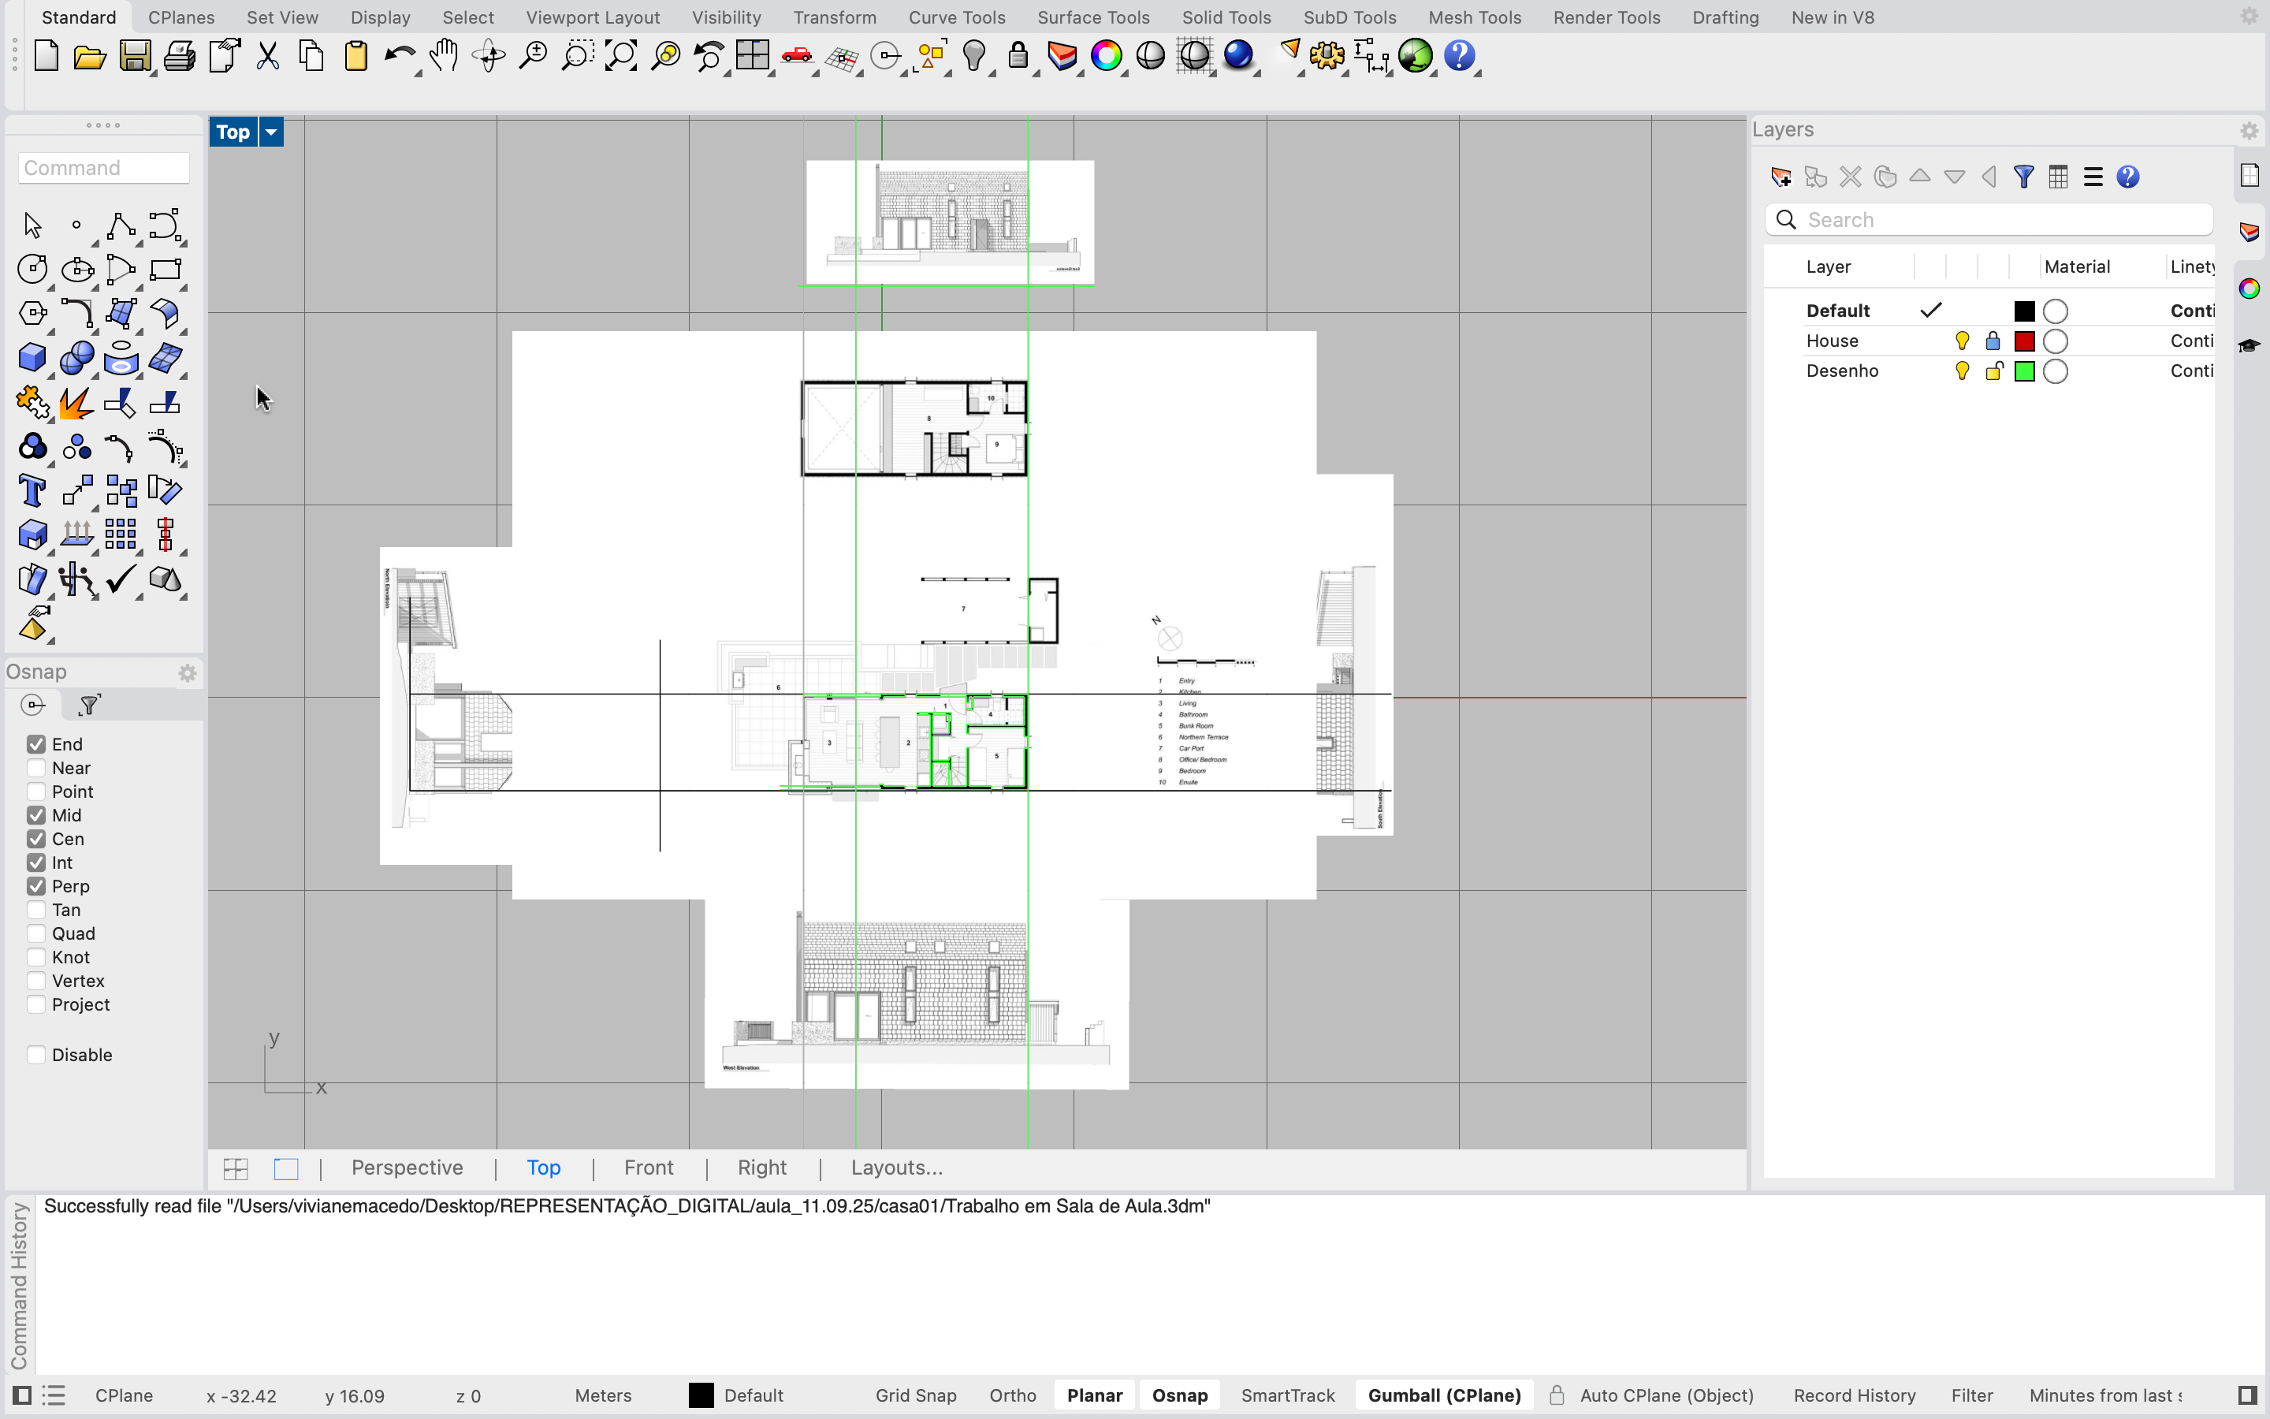2270x1419 pixels.
Task: Open the Top viewport dropdown arrow
Action: (271, 132)
